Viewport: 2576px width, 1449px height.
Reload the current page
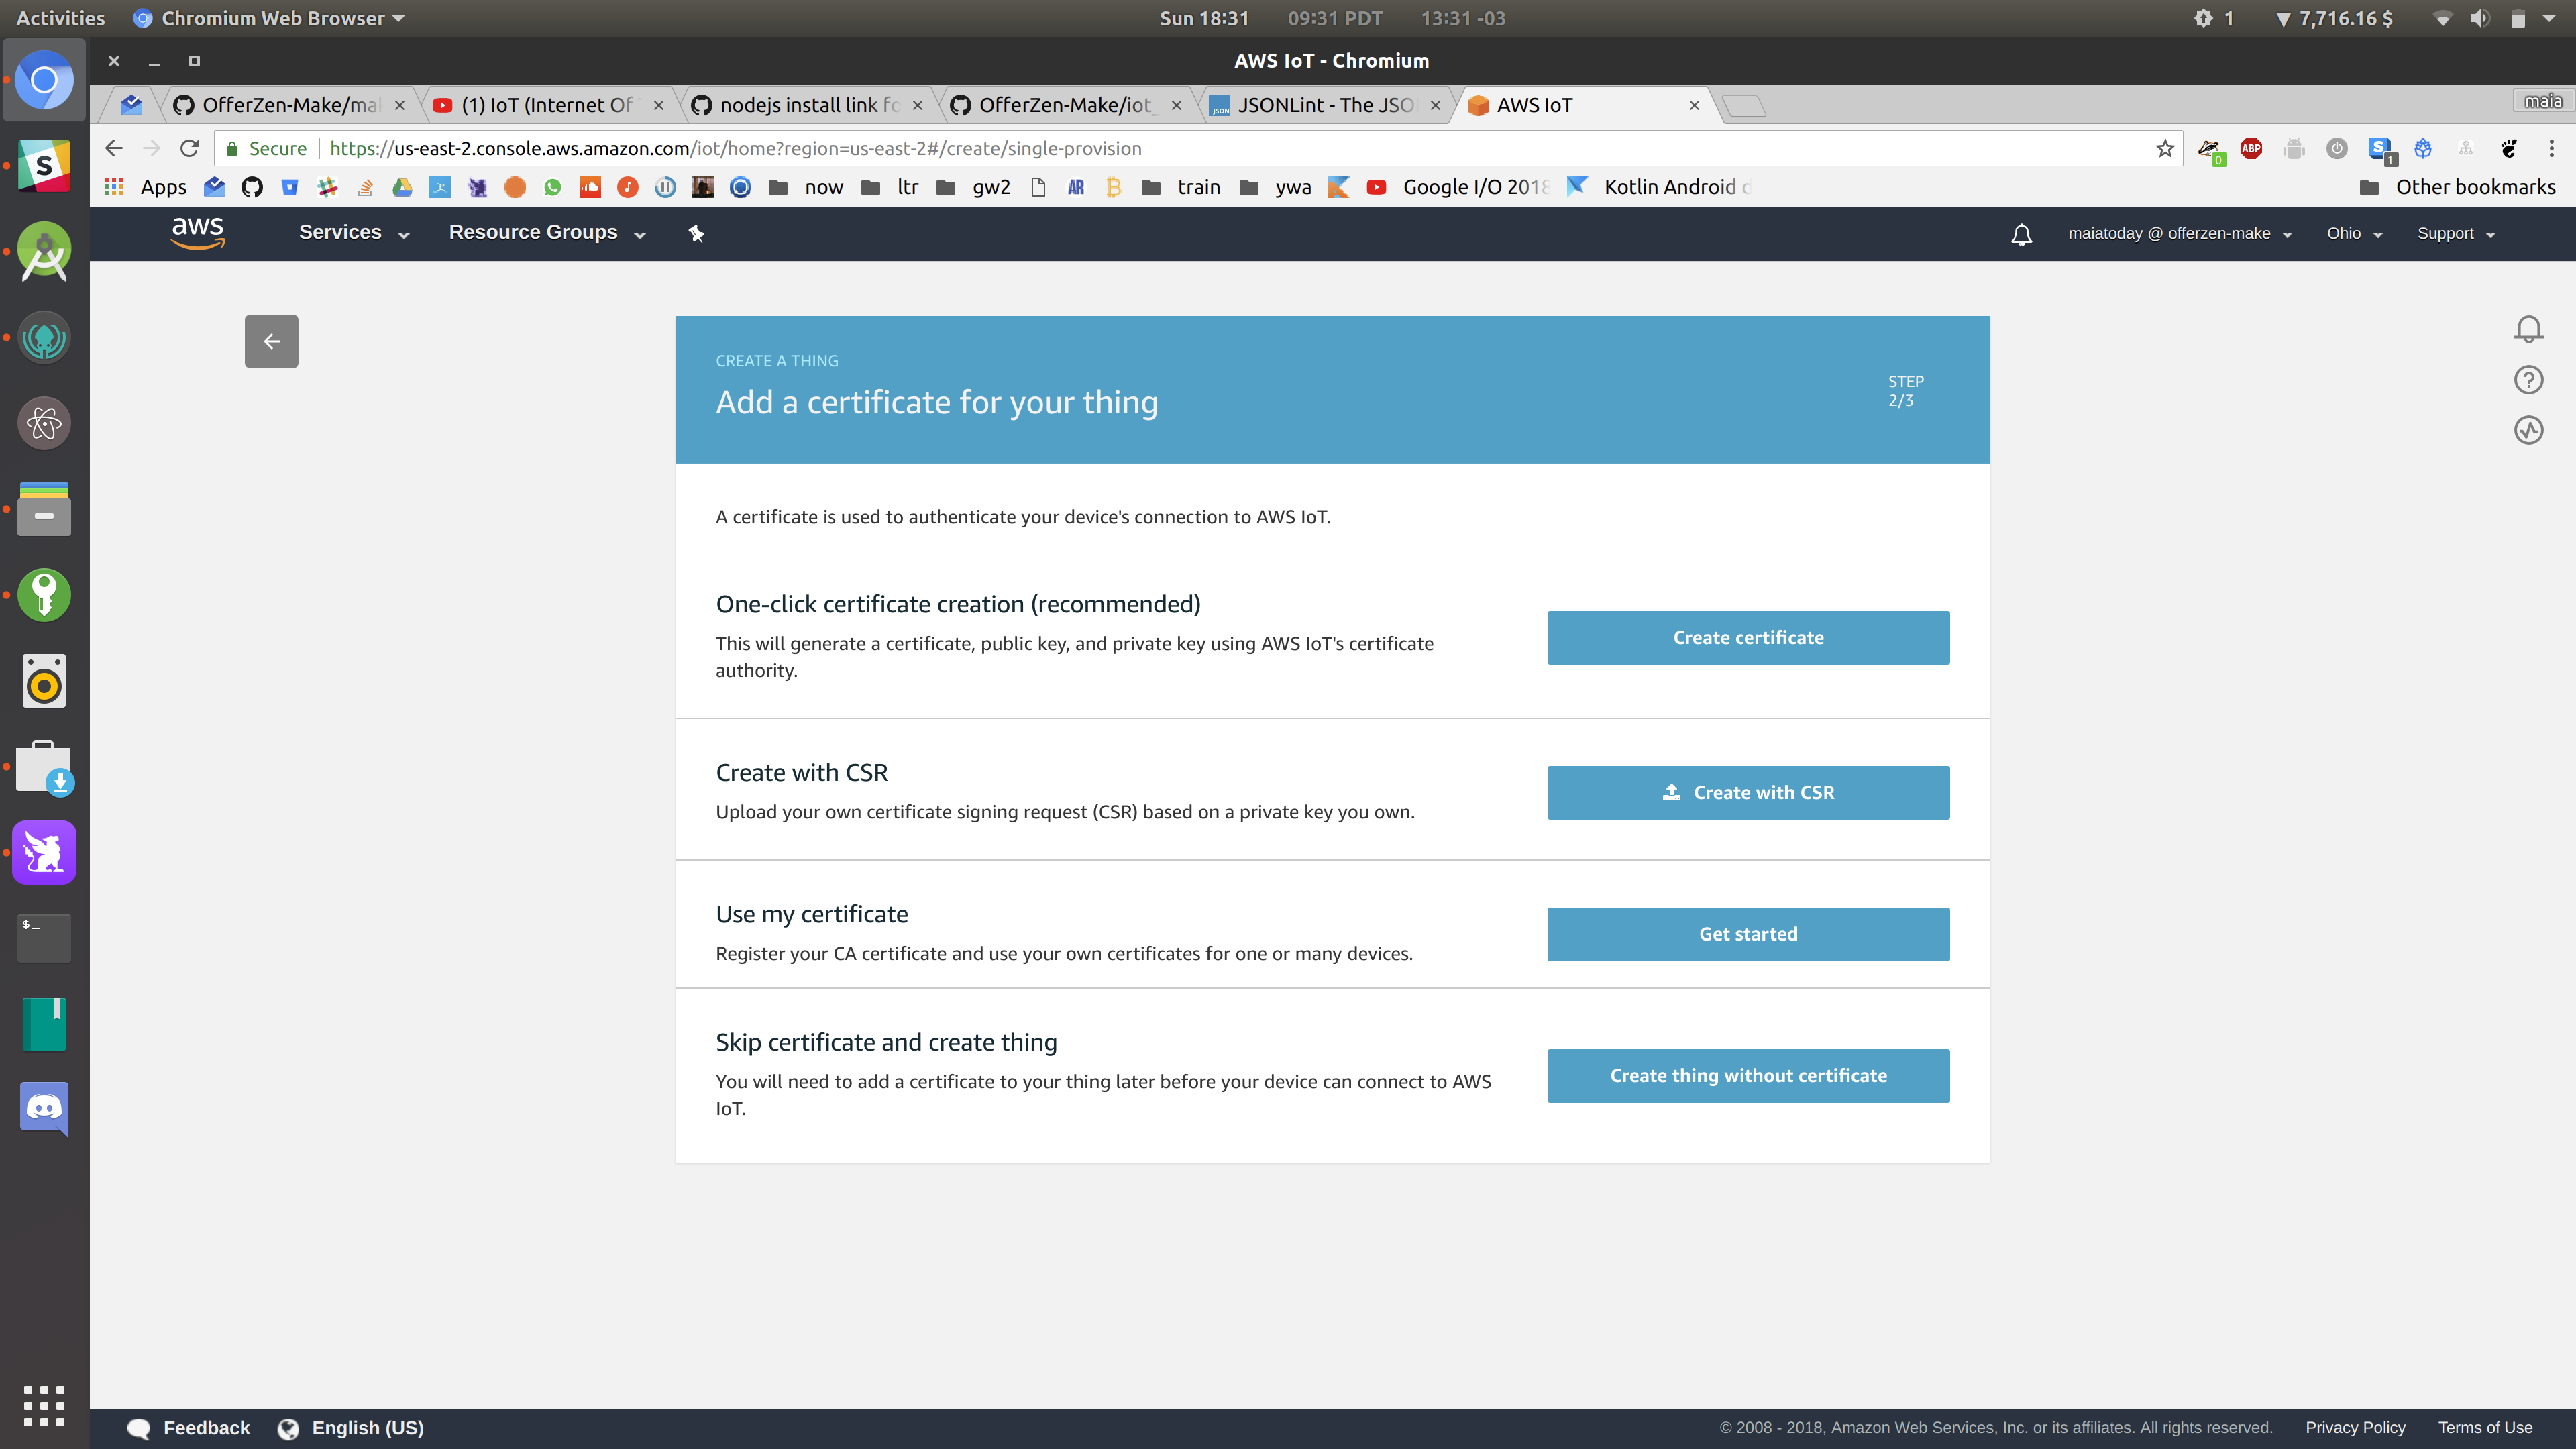click(x=189, y=148)
